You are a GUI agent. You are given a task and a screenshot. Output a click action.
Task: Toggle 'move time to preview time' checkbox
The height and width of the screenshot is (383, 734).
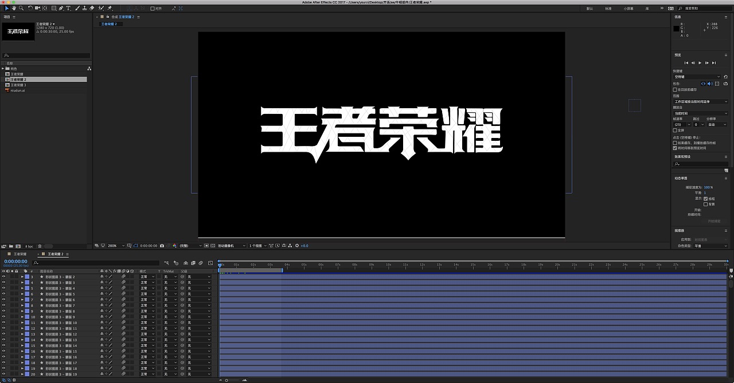pos(675,148)
